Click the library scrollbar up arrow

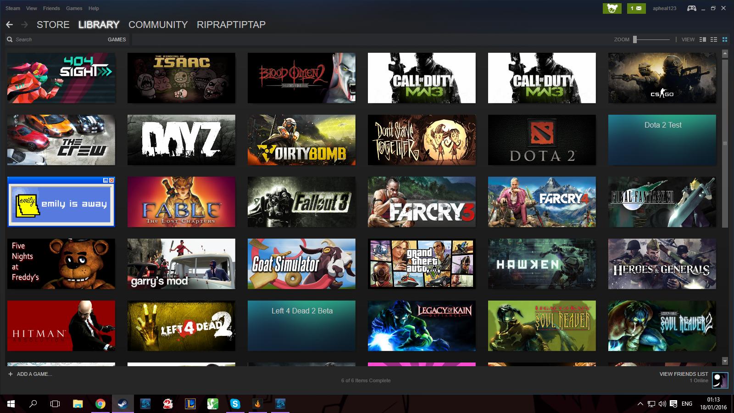tap(725, 54)
